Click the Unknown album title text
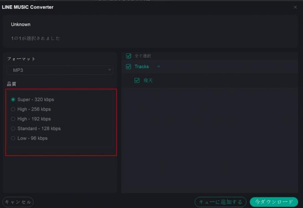The height and width of the screenshot is (208, 303). 21,24
